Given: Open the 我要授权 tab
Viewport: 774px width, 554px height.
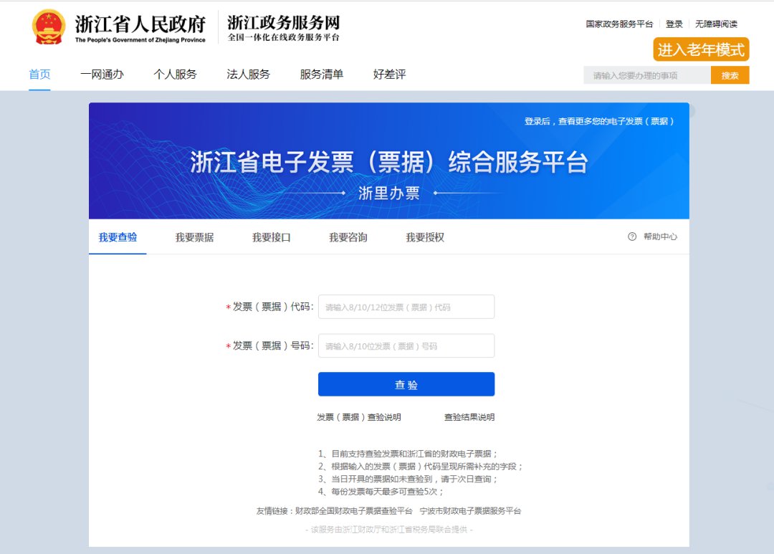Looking at the screenshot, I should click(425, 237).
